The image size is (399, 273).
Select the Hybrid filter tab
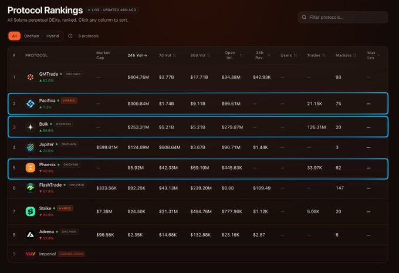(52, 36)
